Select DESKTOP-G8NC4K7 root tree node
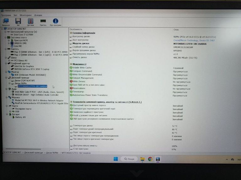This screenshot has height=180, width=241. tap(17, 29)
